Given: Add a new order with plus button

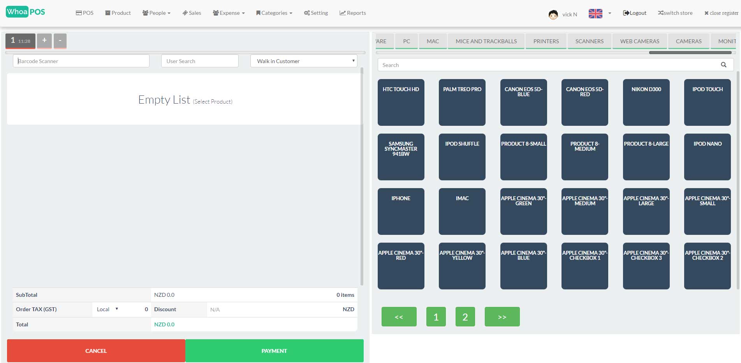Looking at the screenshot, I should (x=44, y=41).
